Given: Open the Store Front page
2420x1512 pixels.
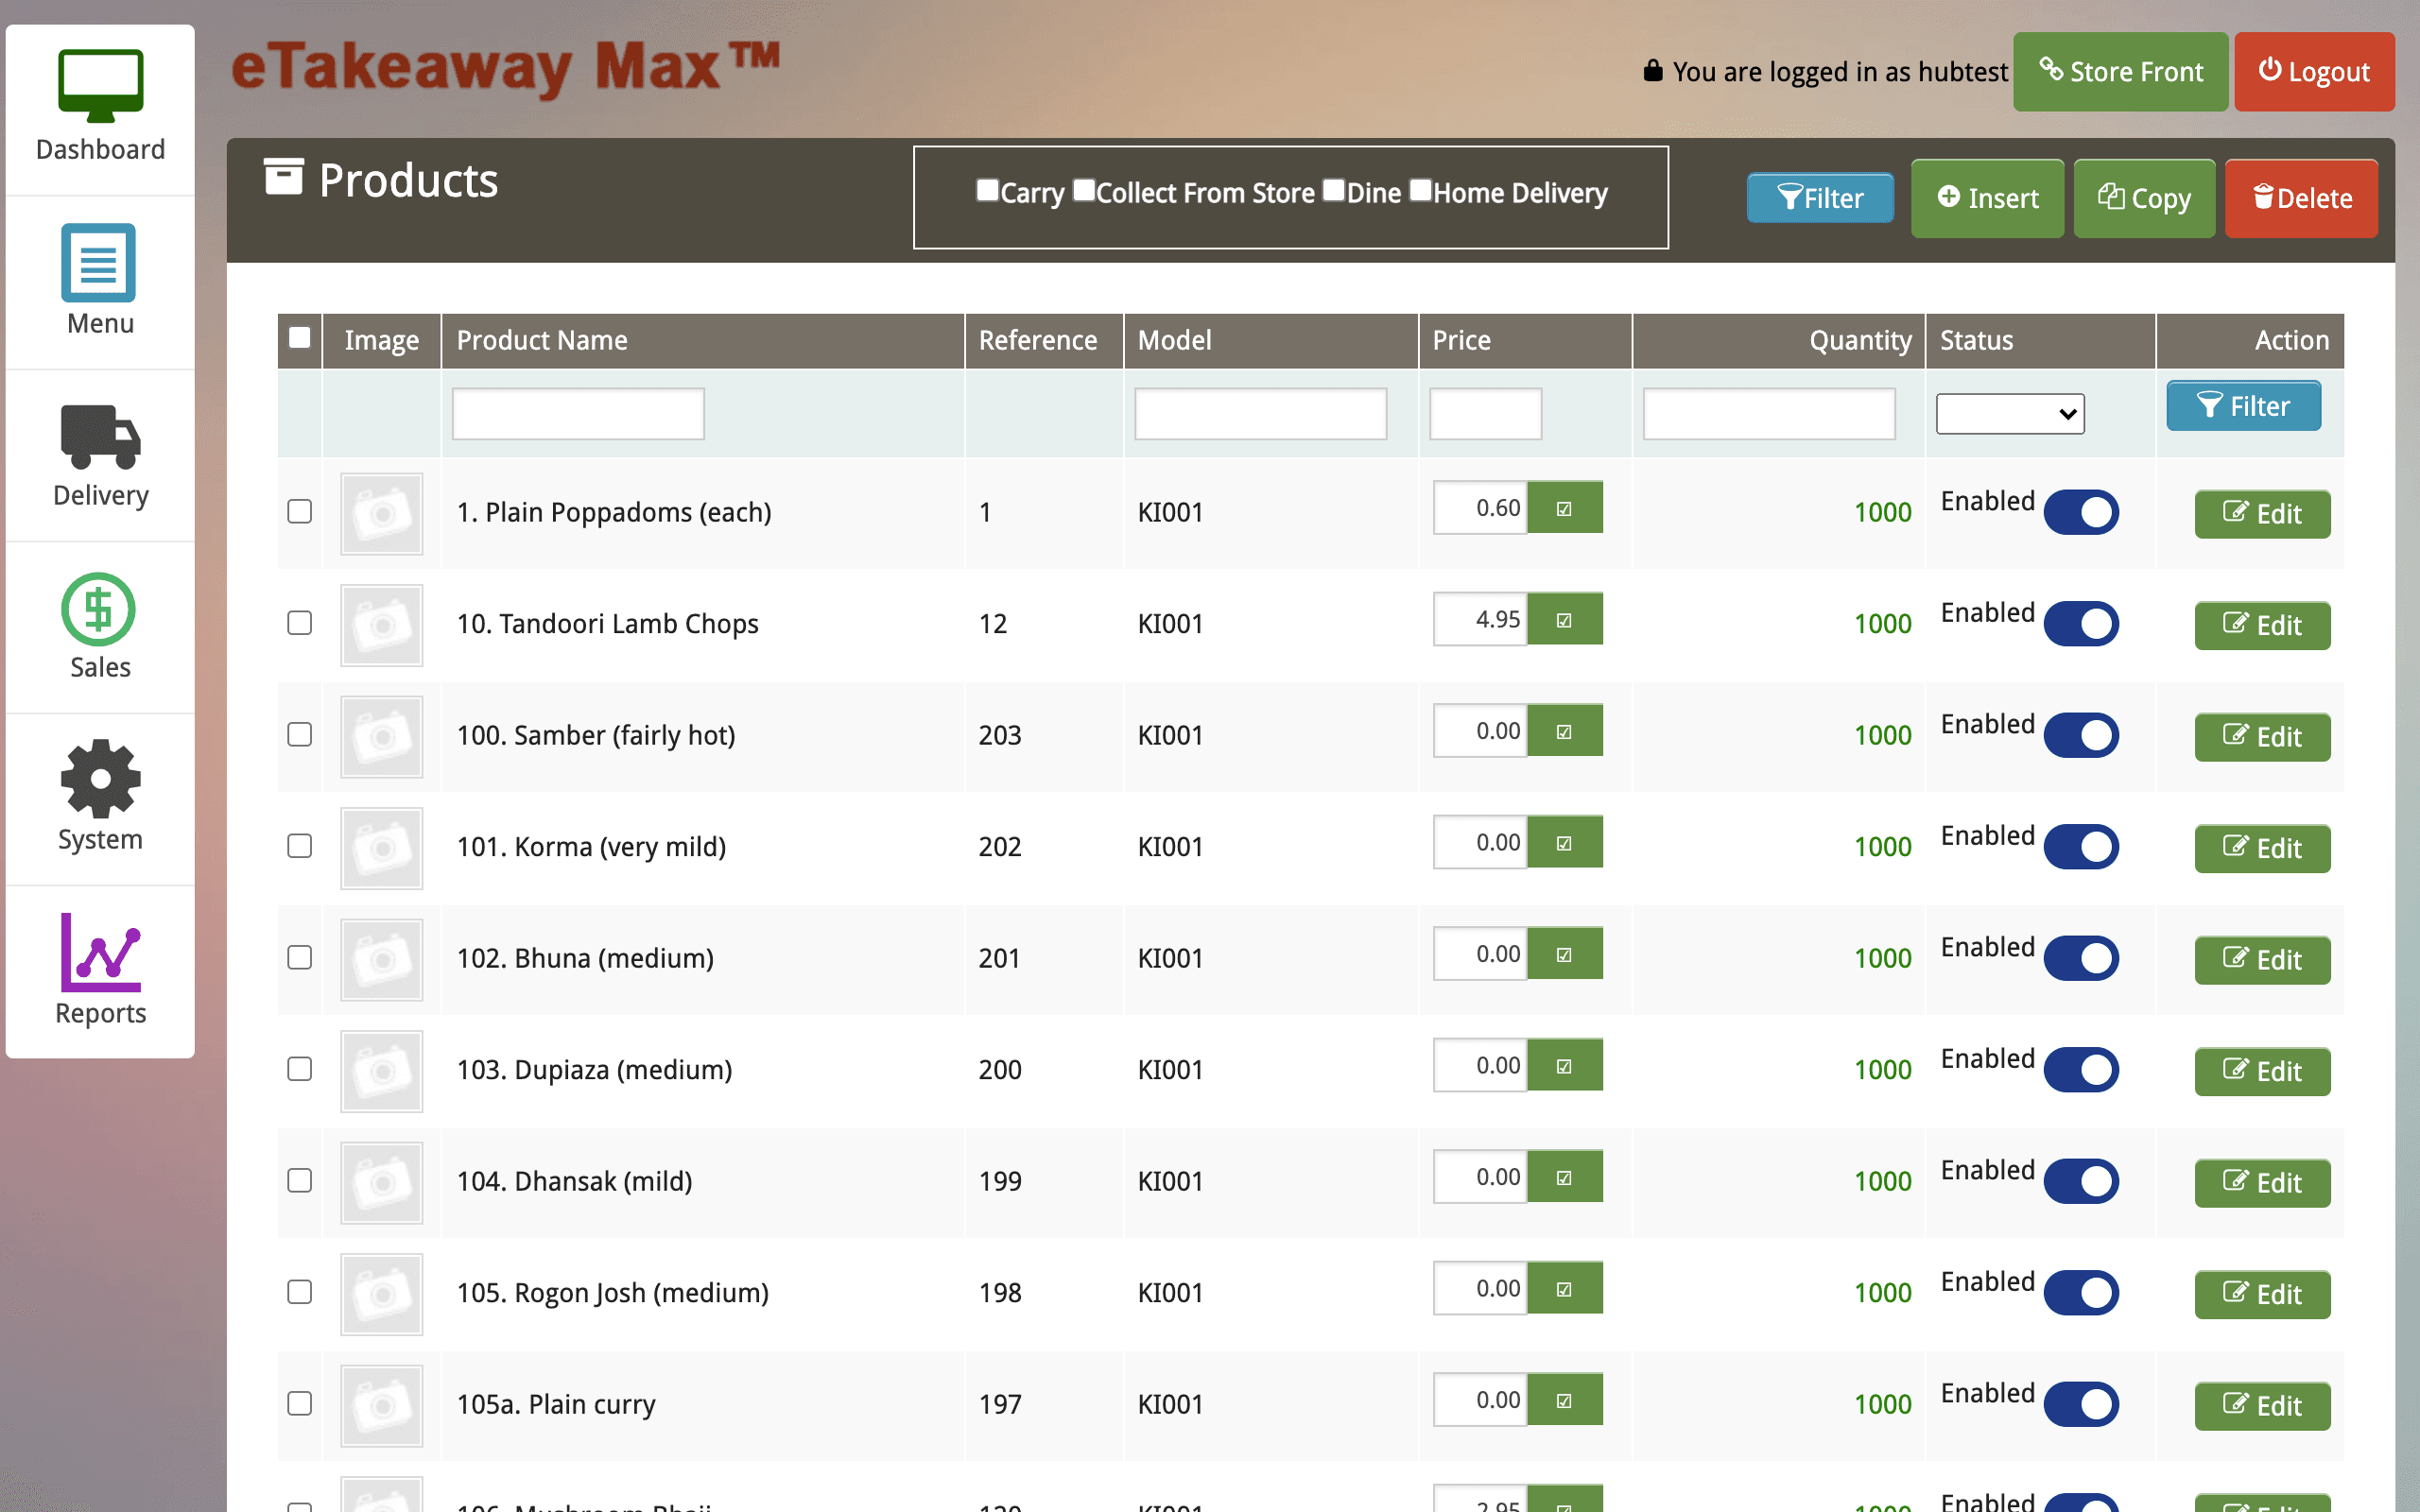Looking at the screenshot, I should [2120, 71].
